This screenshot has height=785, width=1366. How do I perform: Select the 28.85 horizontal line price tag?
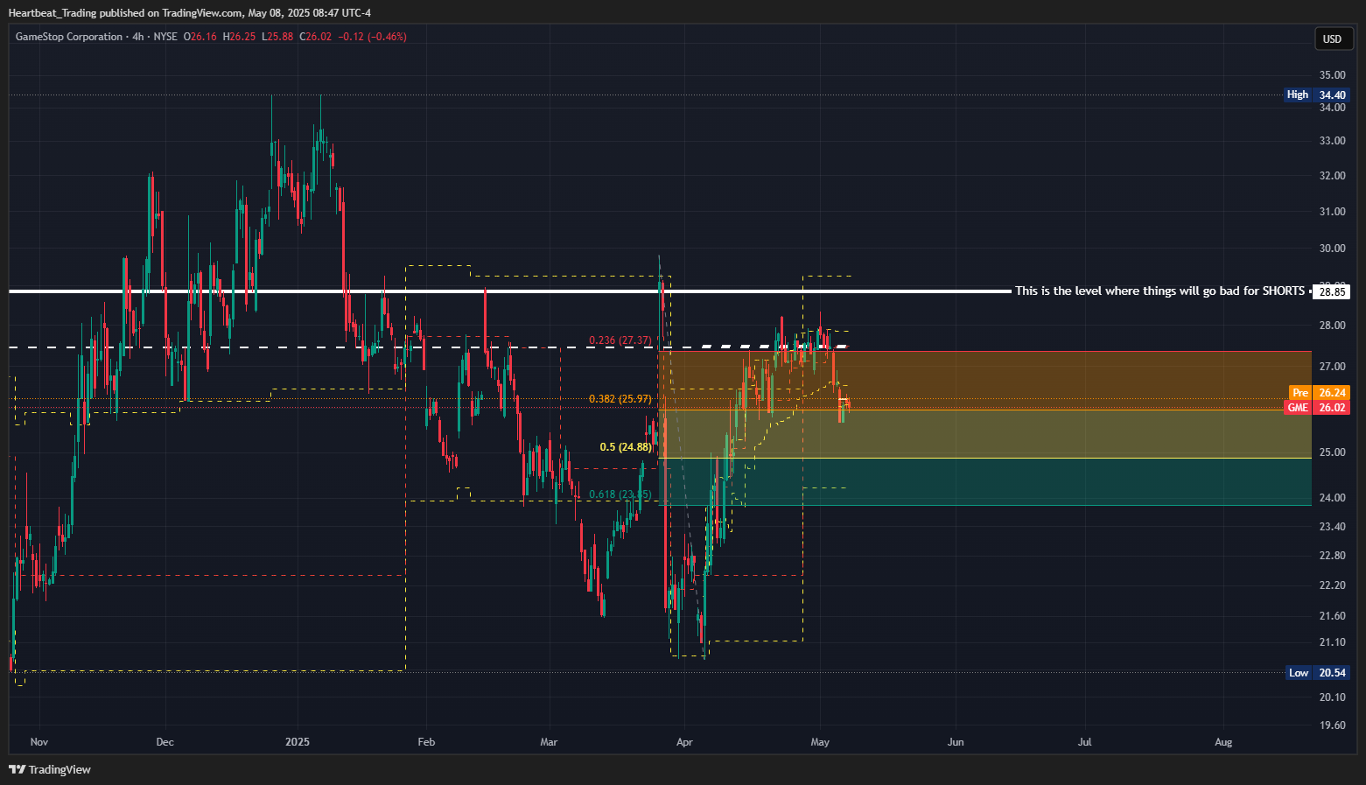click(x=1332, y=291)
